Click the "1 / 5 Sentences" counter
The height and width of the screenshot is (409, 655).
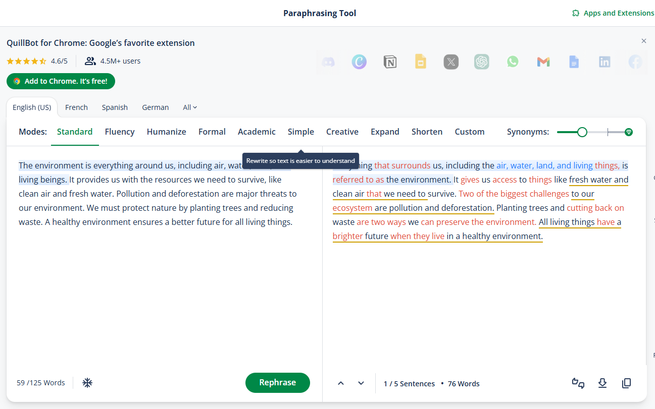point(409,384)
